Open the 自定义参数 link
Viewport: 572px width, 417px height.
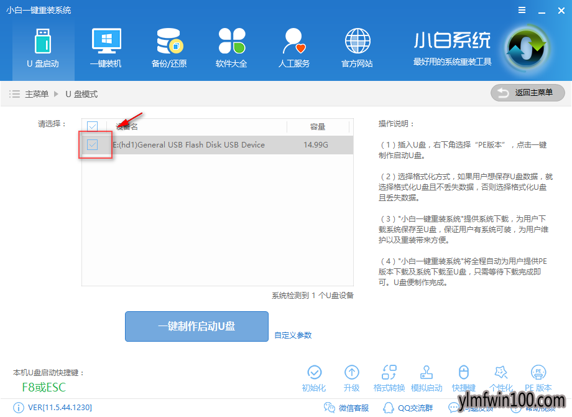pyautogui.click(x=293, y=335)
